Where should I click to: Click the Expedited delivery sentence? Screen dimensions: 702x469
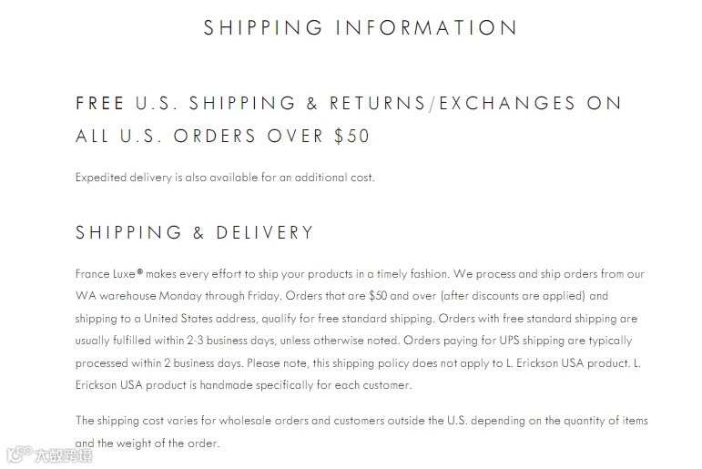point(225,178)
